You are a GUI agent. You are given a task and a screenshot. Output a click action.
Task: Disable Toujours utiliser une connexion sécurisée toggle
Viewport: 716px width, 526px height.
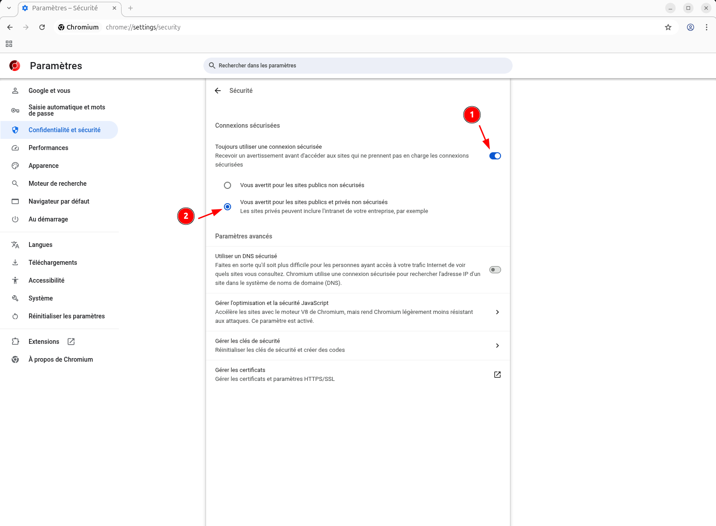495,156
